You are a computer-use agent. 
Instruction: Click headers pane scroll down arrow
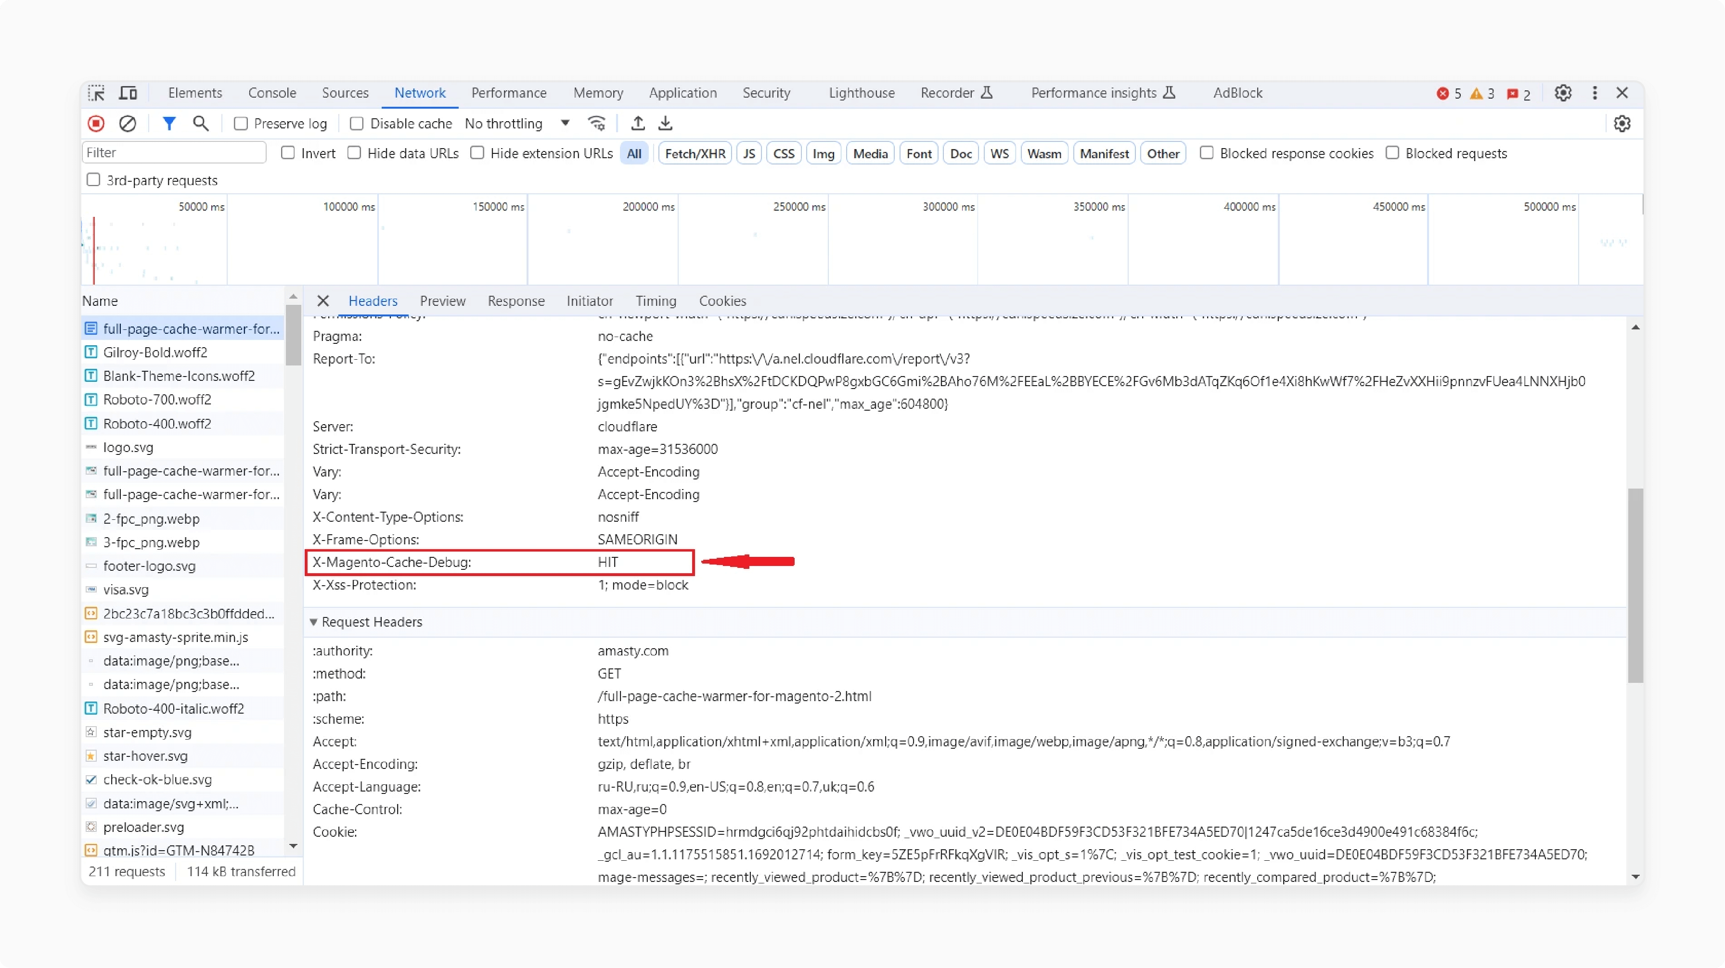1636,876
